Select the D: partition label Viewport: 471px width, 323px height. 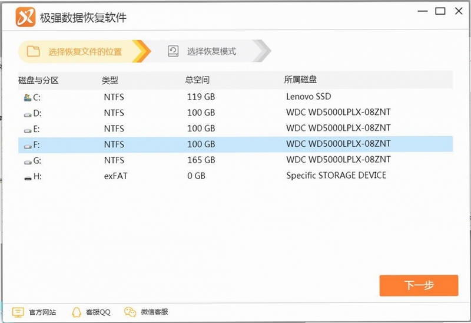pos(37,113)
